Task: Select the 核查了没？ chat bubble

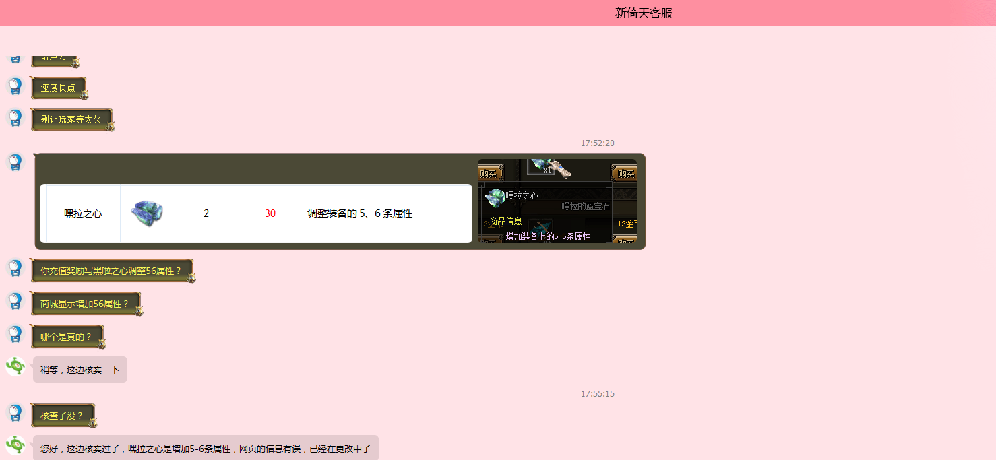Action: 62,416
